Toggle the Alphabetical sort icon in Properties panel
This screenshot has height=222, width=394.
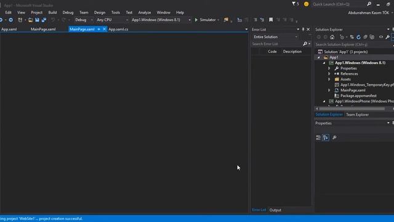point(326,138)
